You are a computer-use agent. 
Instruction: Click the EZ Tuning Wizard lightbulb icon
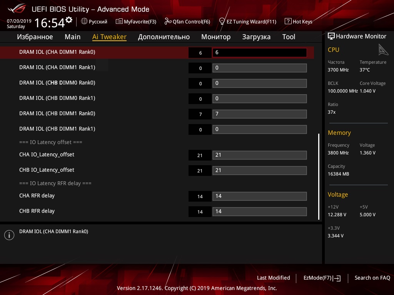coord(222,22)
